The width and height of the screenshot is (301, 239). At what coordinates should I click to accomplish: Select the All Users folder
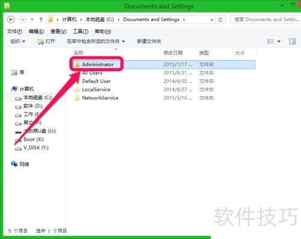tap(92, 73)
